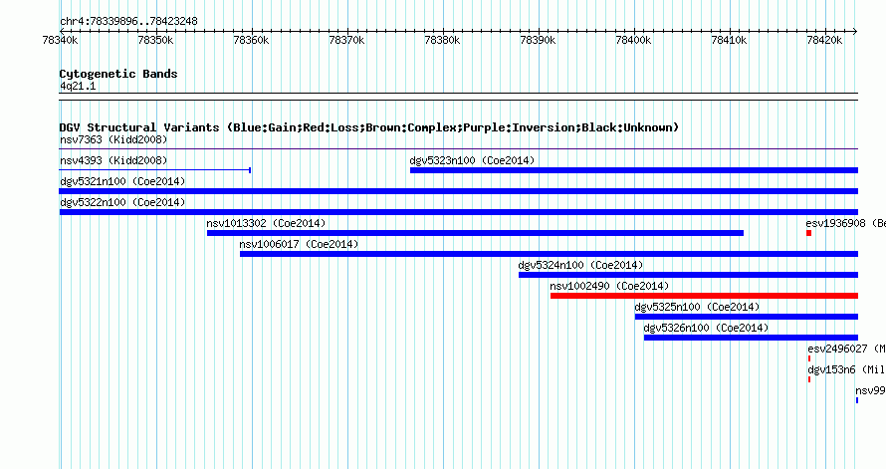Click the 78390k ruler tick label
Viewport: 886px width, 469px height.
(538, 40)
